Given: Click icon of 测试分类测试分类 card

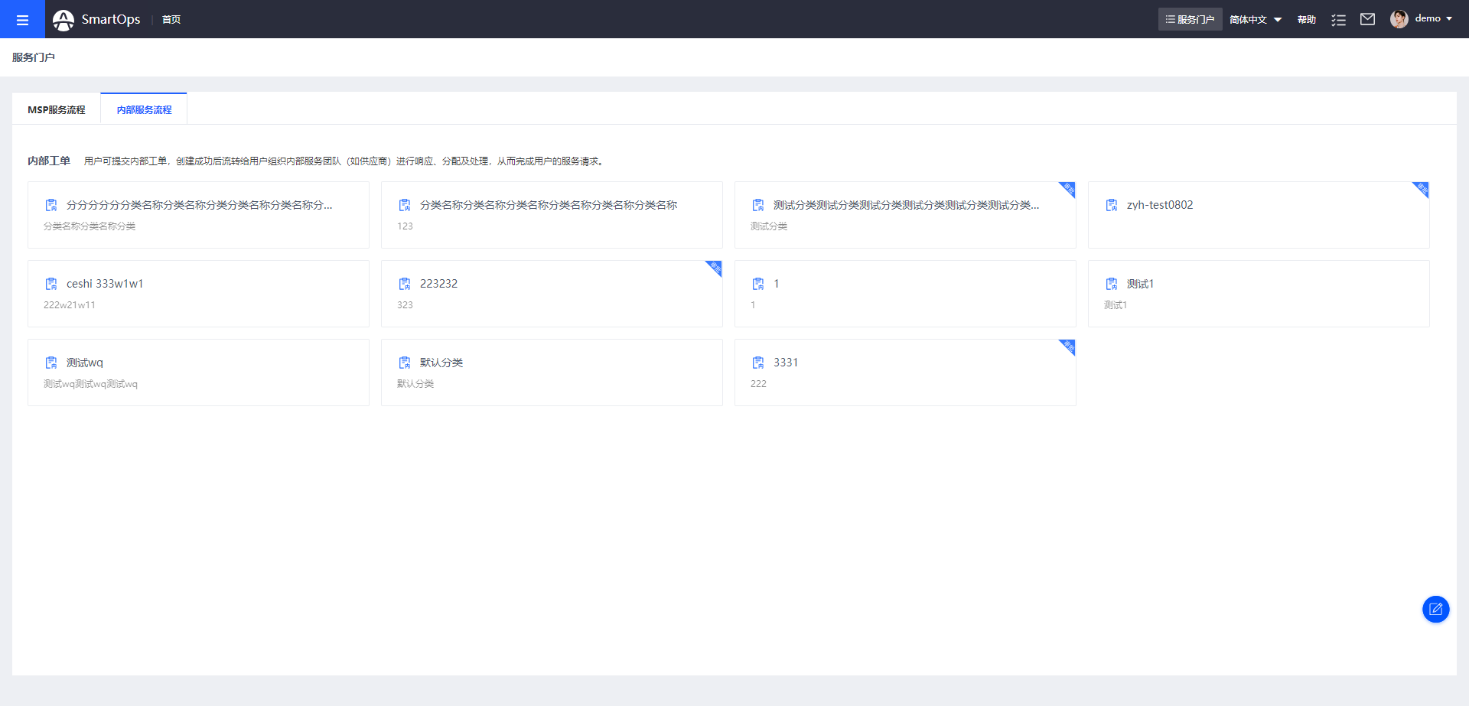Looking at the screenshot, I should (x=758, y=205).
